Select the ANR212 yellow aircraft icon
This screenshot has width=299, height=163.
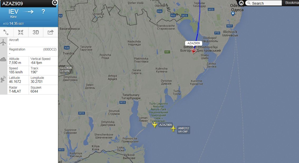click(173, 129)
